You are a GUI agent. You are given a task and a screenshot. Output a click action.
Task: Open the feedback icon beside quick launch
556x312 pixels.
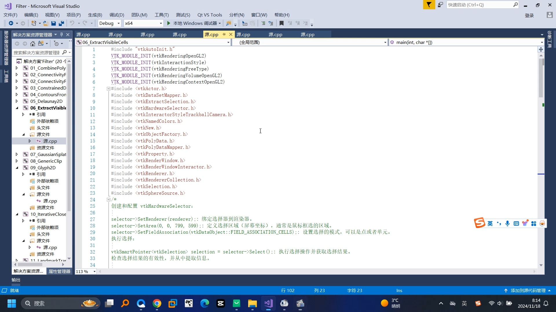[440, 5]
